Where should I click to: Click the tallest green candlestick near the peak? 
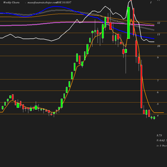tap(129, 23)
